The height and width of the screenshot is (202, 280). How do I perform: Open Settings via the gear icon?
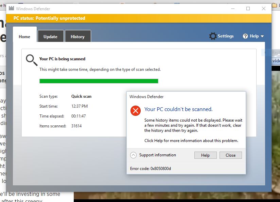213,36
